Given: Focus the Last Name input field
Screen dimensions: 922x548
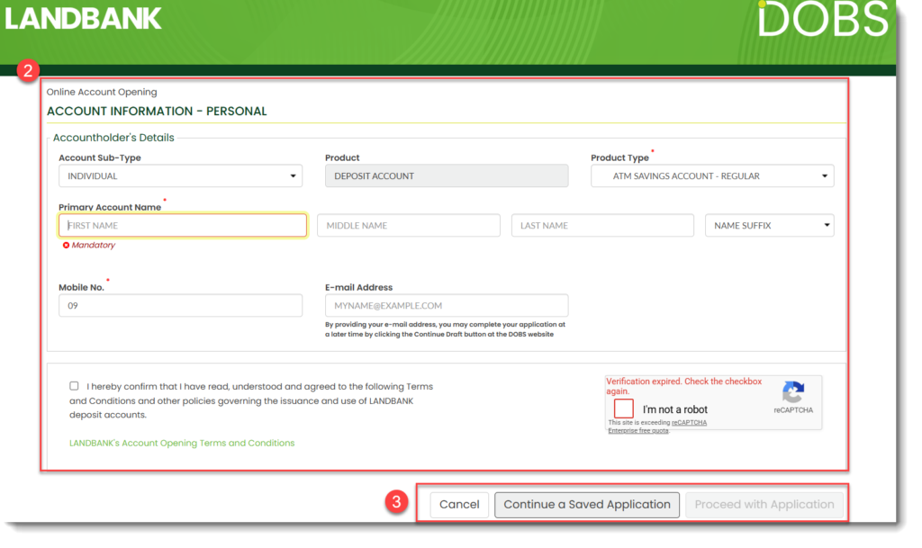Looking at the screenshot, I should point(602,225).
